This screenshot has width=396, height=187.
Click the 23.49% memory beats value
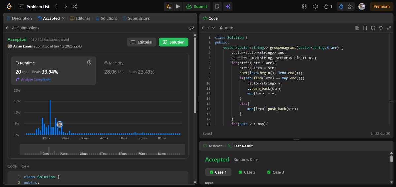[146, 72]
